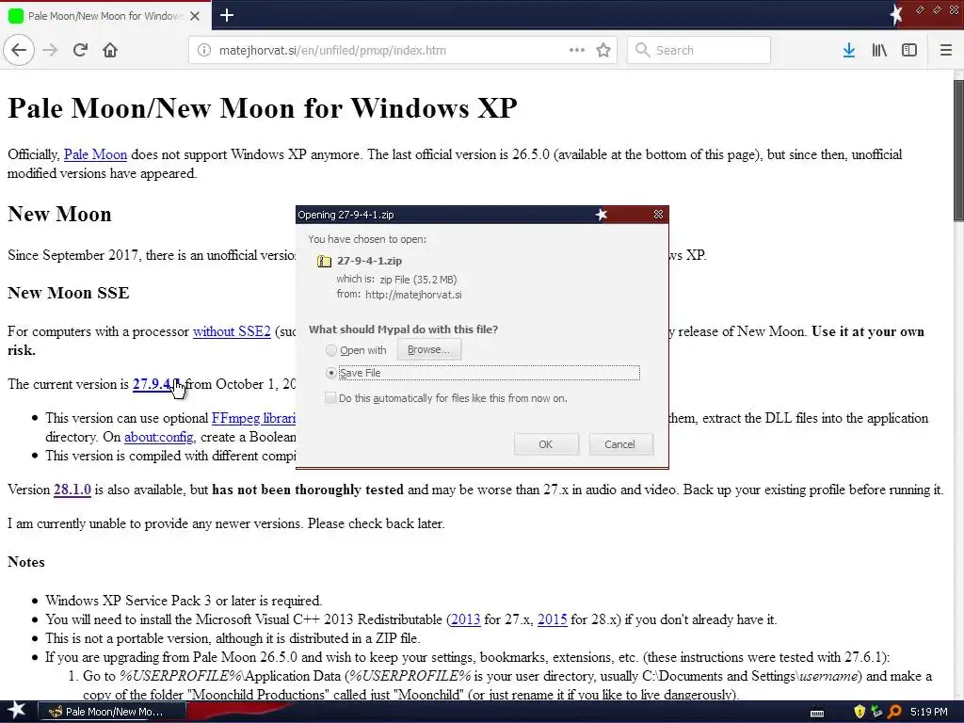
Task: Check Do this automatically for files
Action: (x=330, y=398)
